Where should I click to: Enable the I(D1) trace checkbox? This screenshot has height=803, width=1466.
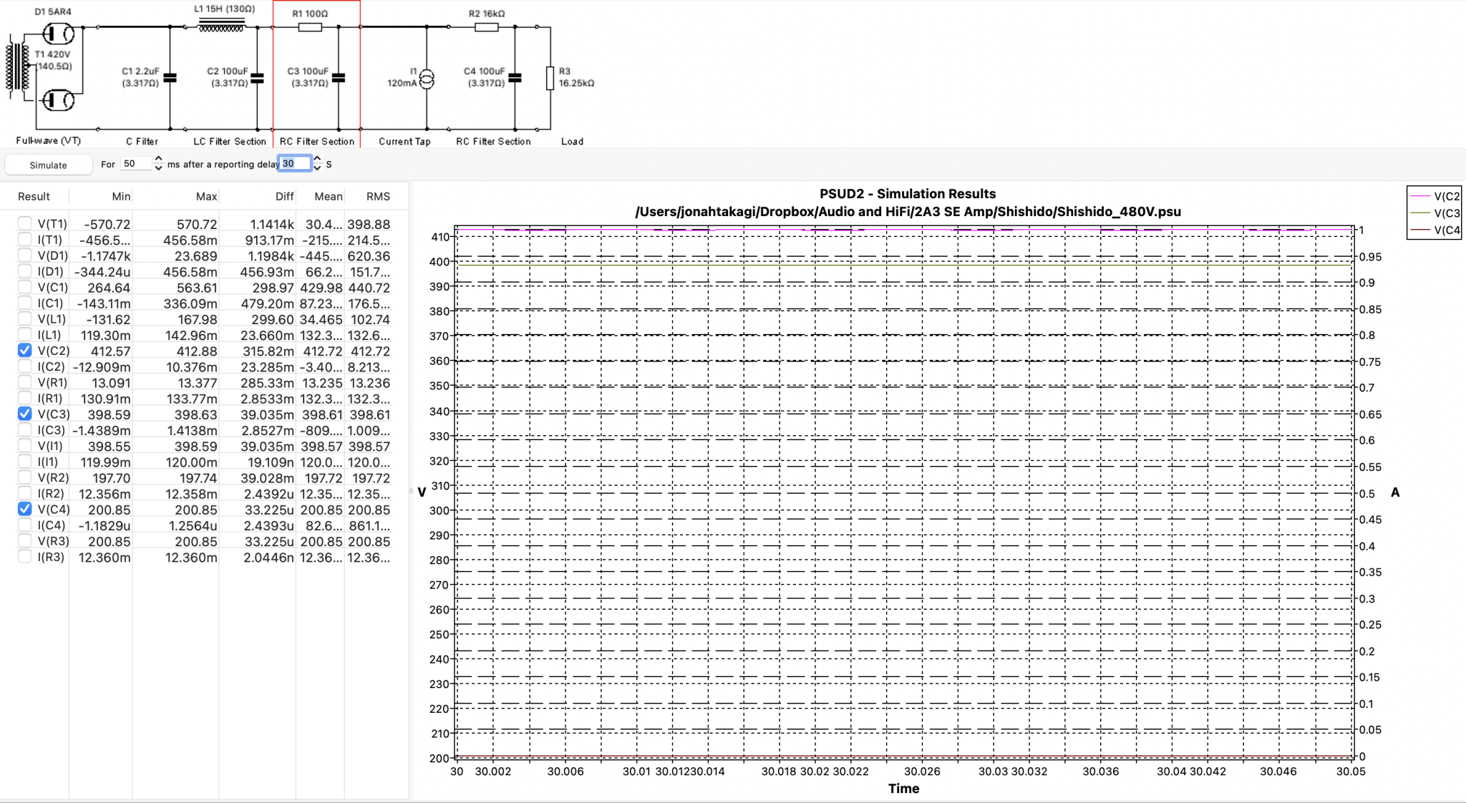click(x=25, y=271)
